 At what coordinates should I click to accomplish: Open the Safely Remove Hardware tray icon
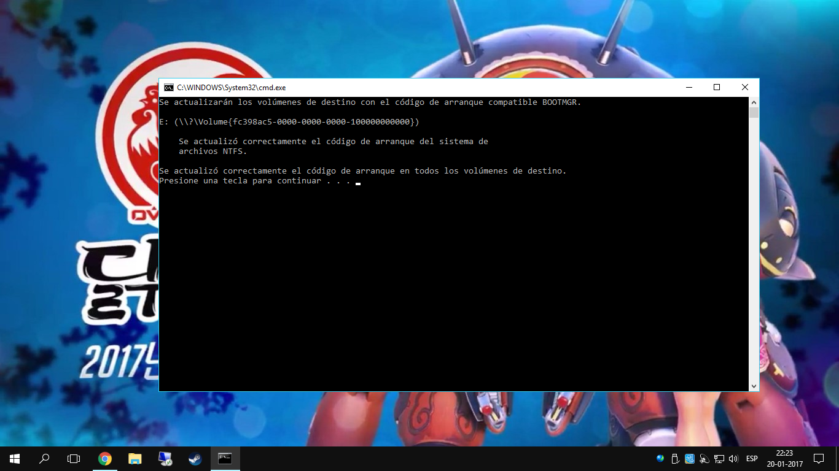click(674, 458)
